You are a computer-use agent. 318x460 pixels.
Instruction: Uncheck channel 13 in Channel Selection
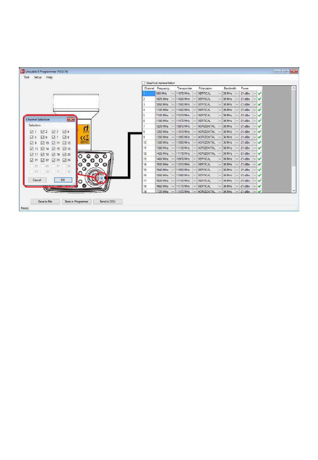tap(32, 149)
